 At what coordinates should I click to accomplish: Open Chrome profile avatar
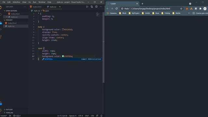205,9
